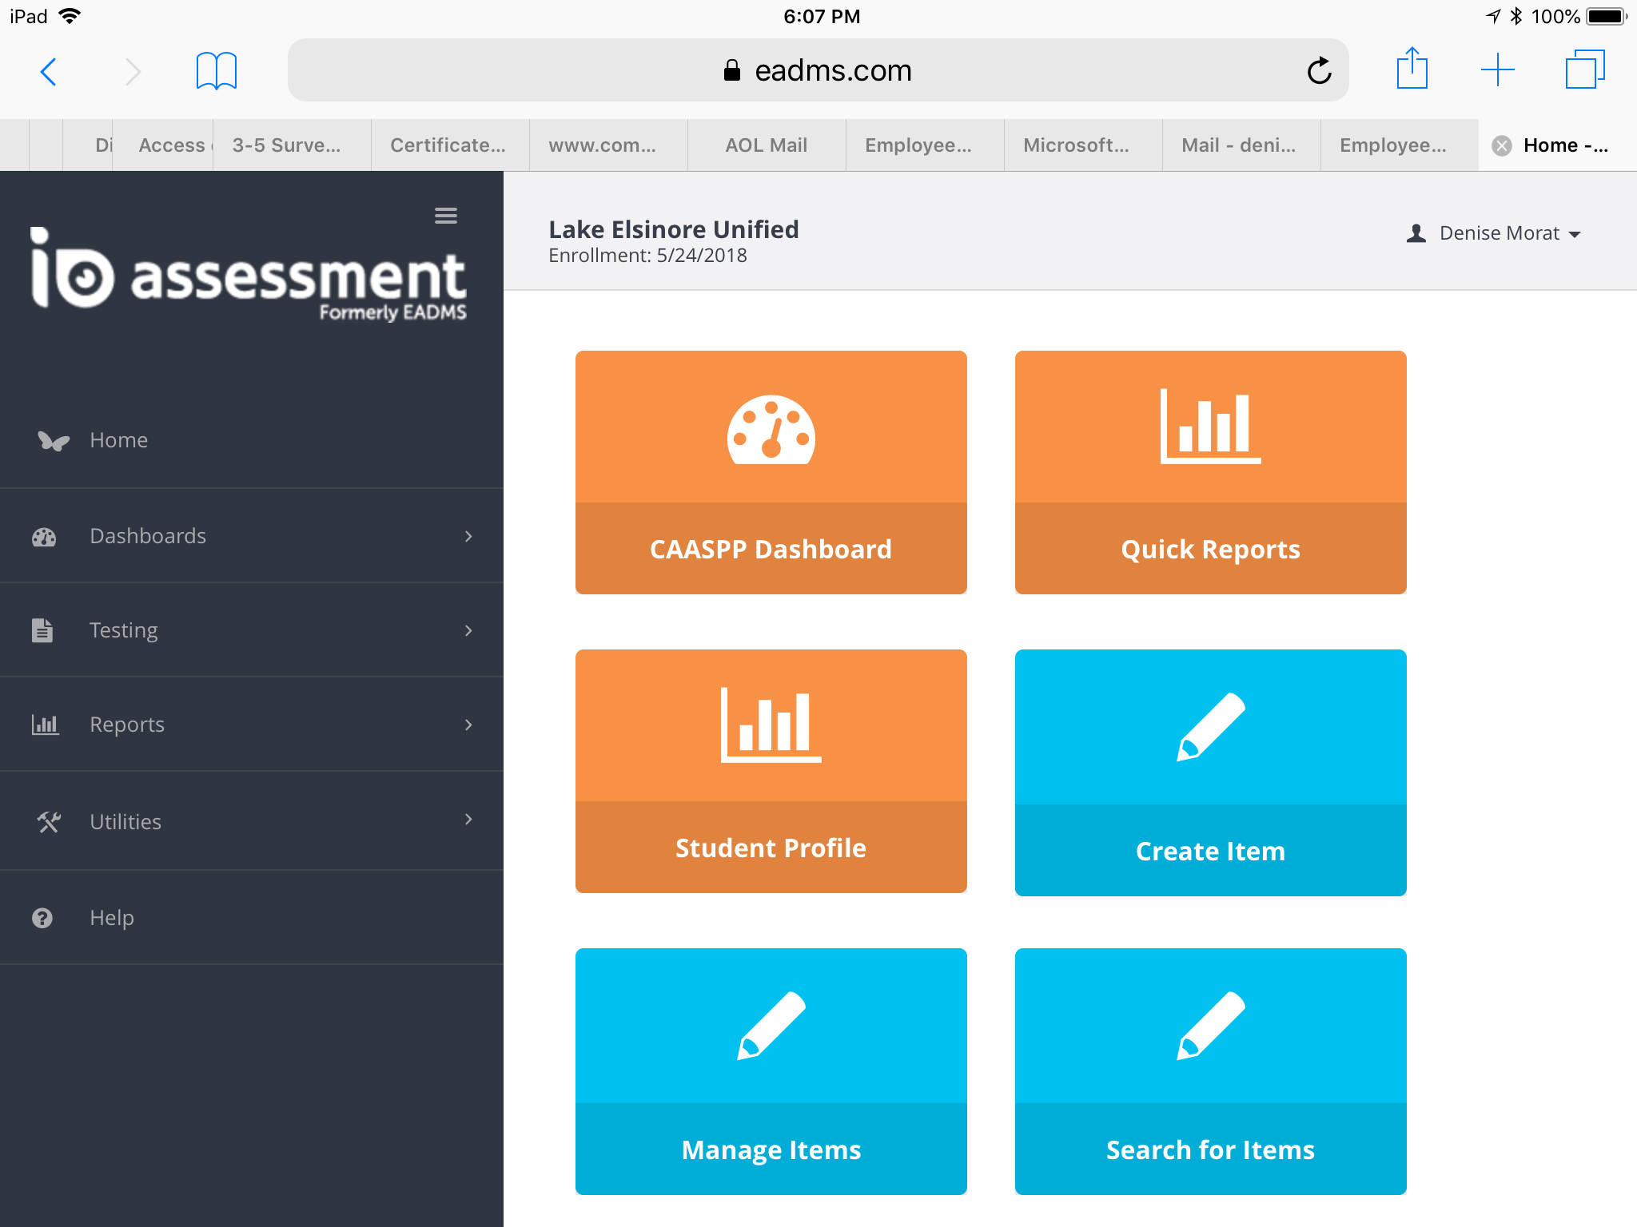
Task: Close the current Home browser tab
Action: 1502,145
